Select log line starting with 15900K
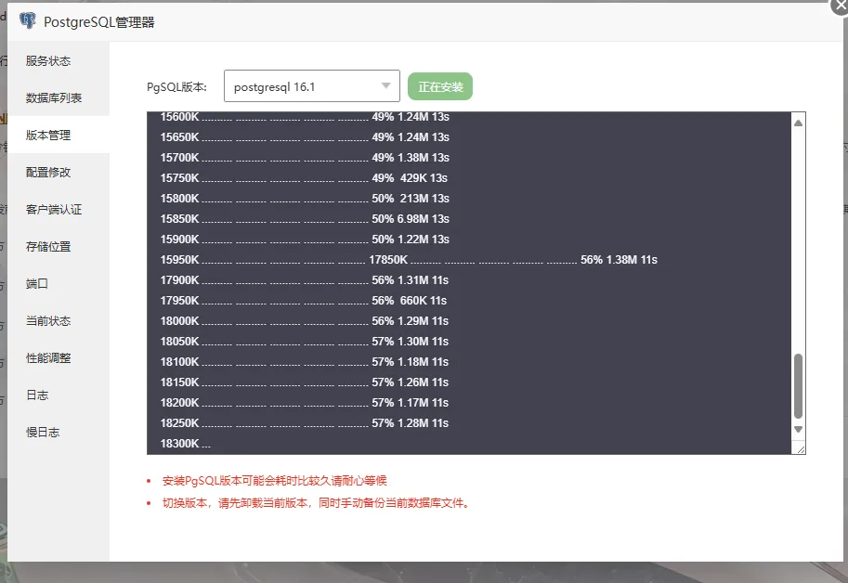The width and height of the screenshot is (848, 583). point(305,240)
